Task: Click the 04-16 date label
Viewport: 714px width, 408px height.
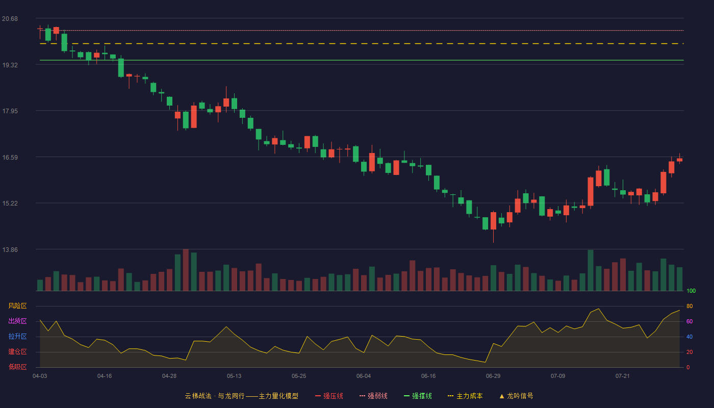Action: 105,376
